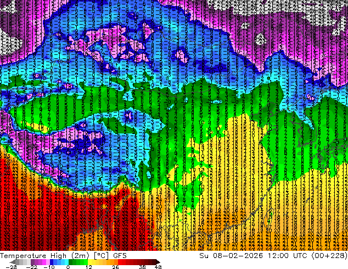Click the dark purple swatch at -22
Screen dimensions: 348x269
32,262
